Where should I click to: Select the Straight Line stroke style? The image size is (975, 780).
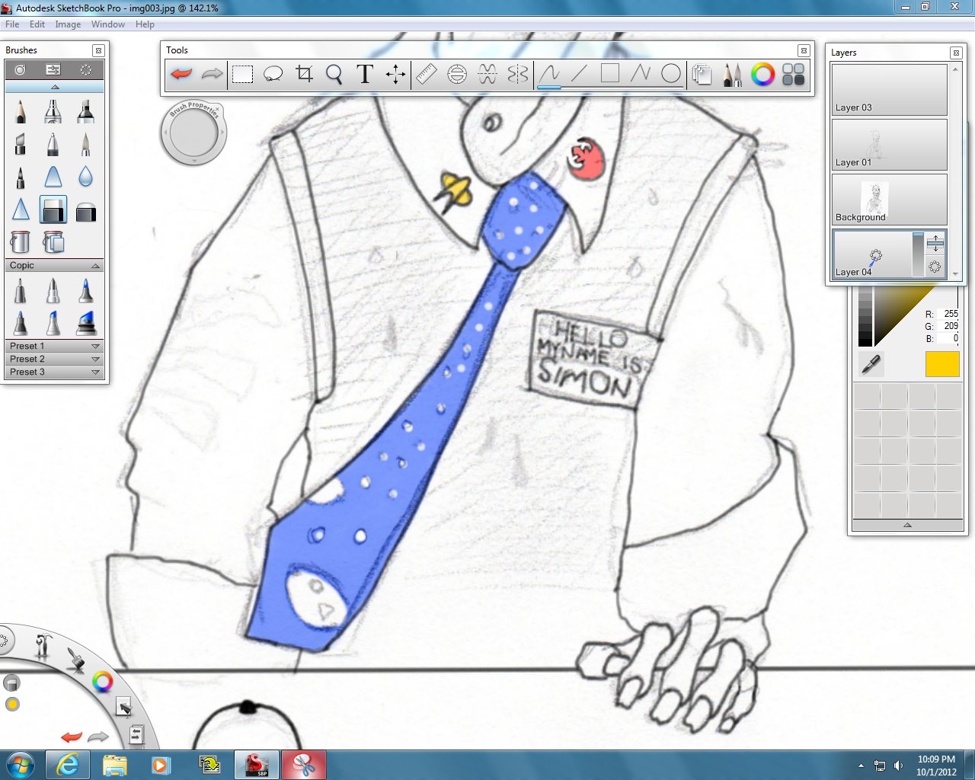(x=580, y=74)
